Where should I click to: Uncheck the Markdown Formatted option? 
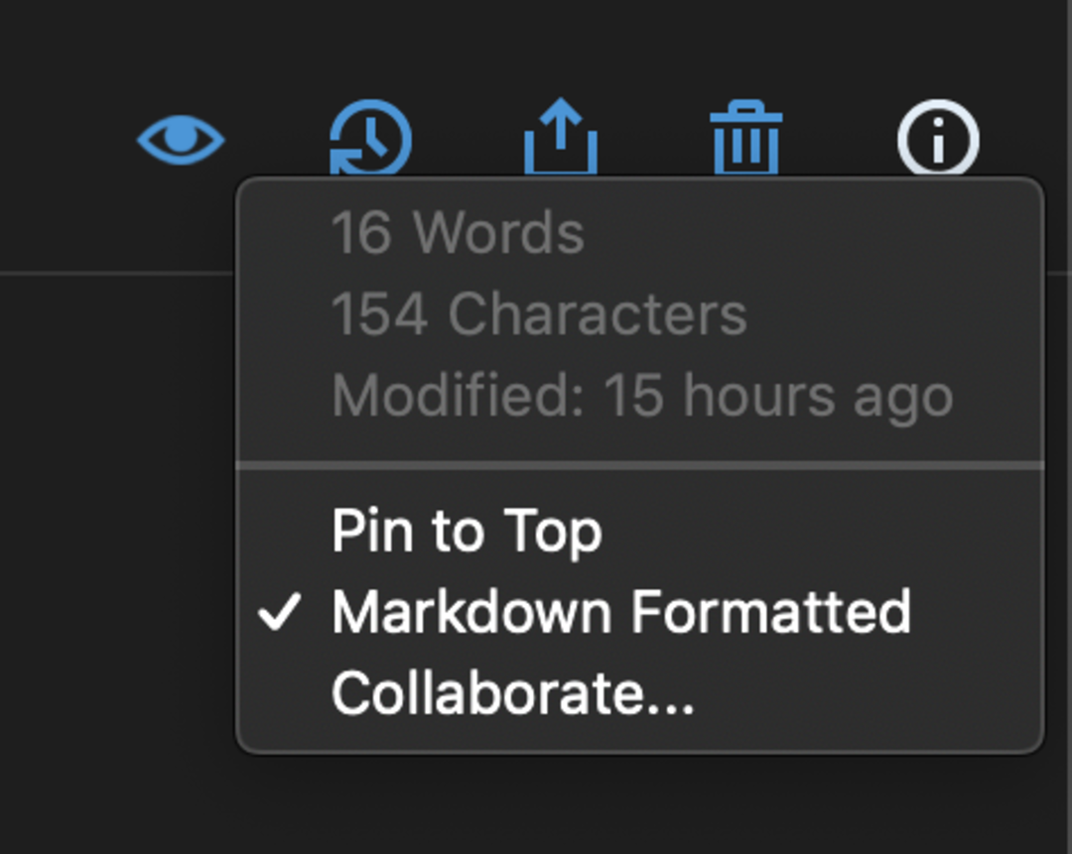[x=623, y=612]
